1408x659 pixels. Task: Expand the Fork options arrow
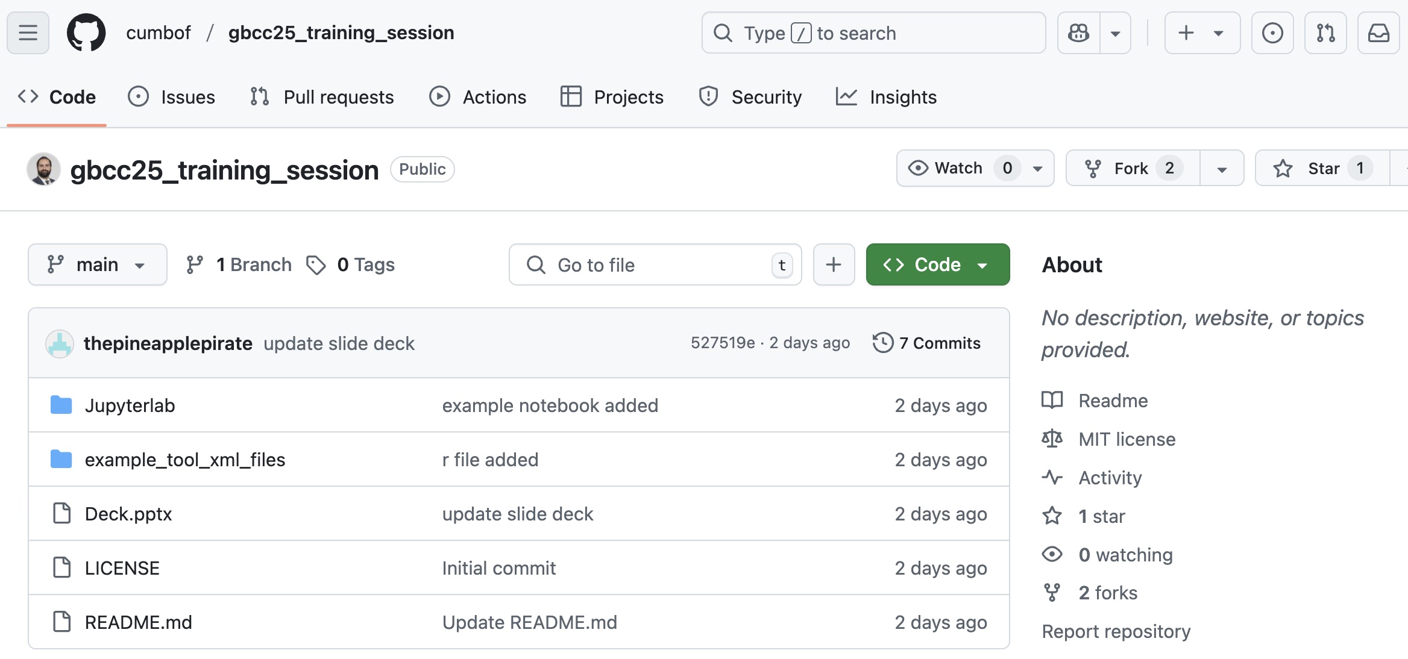(1222, 169)
